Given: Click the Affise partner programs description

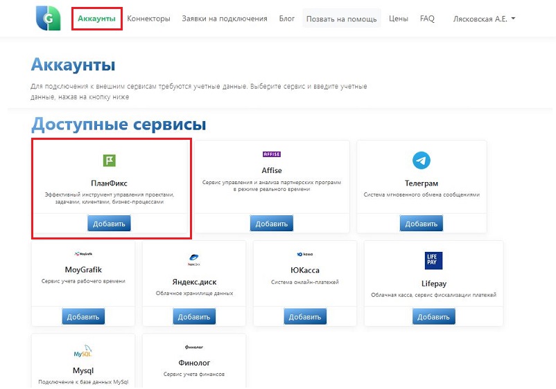Looking at the screenshot, I should 272,186.
